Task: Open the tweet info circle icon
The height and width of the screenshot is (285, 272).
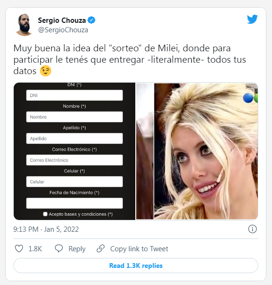Action: [x=253, y=229]
